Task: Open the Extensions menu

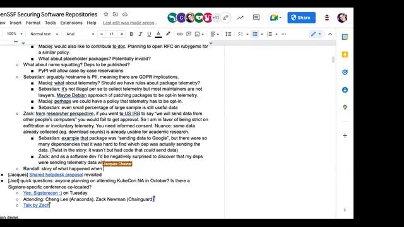Action: click(71, 23)
